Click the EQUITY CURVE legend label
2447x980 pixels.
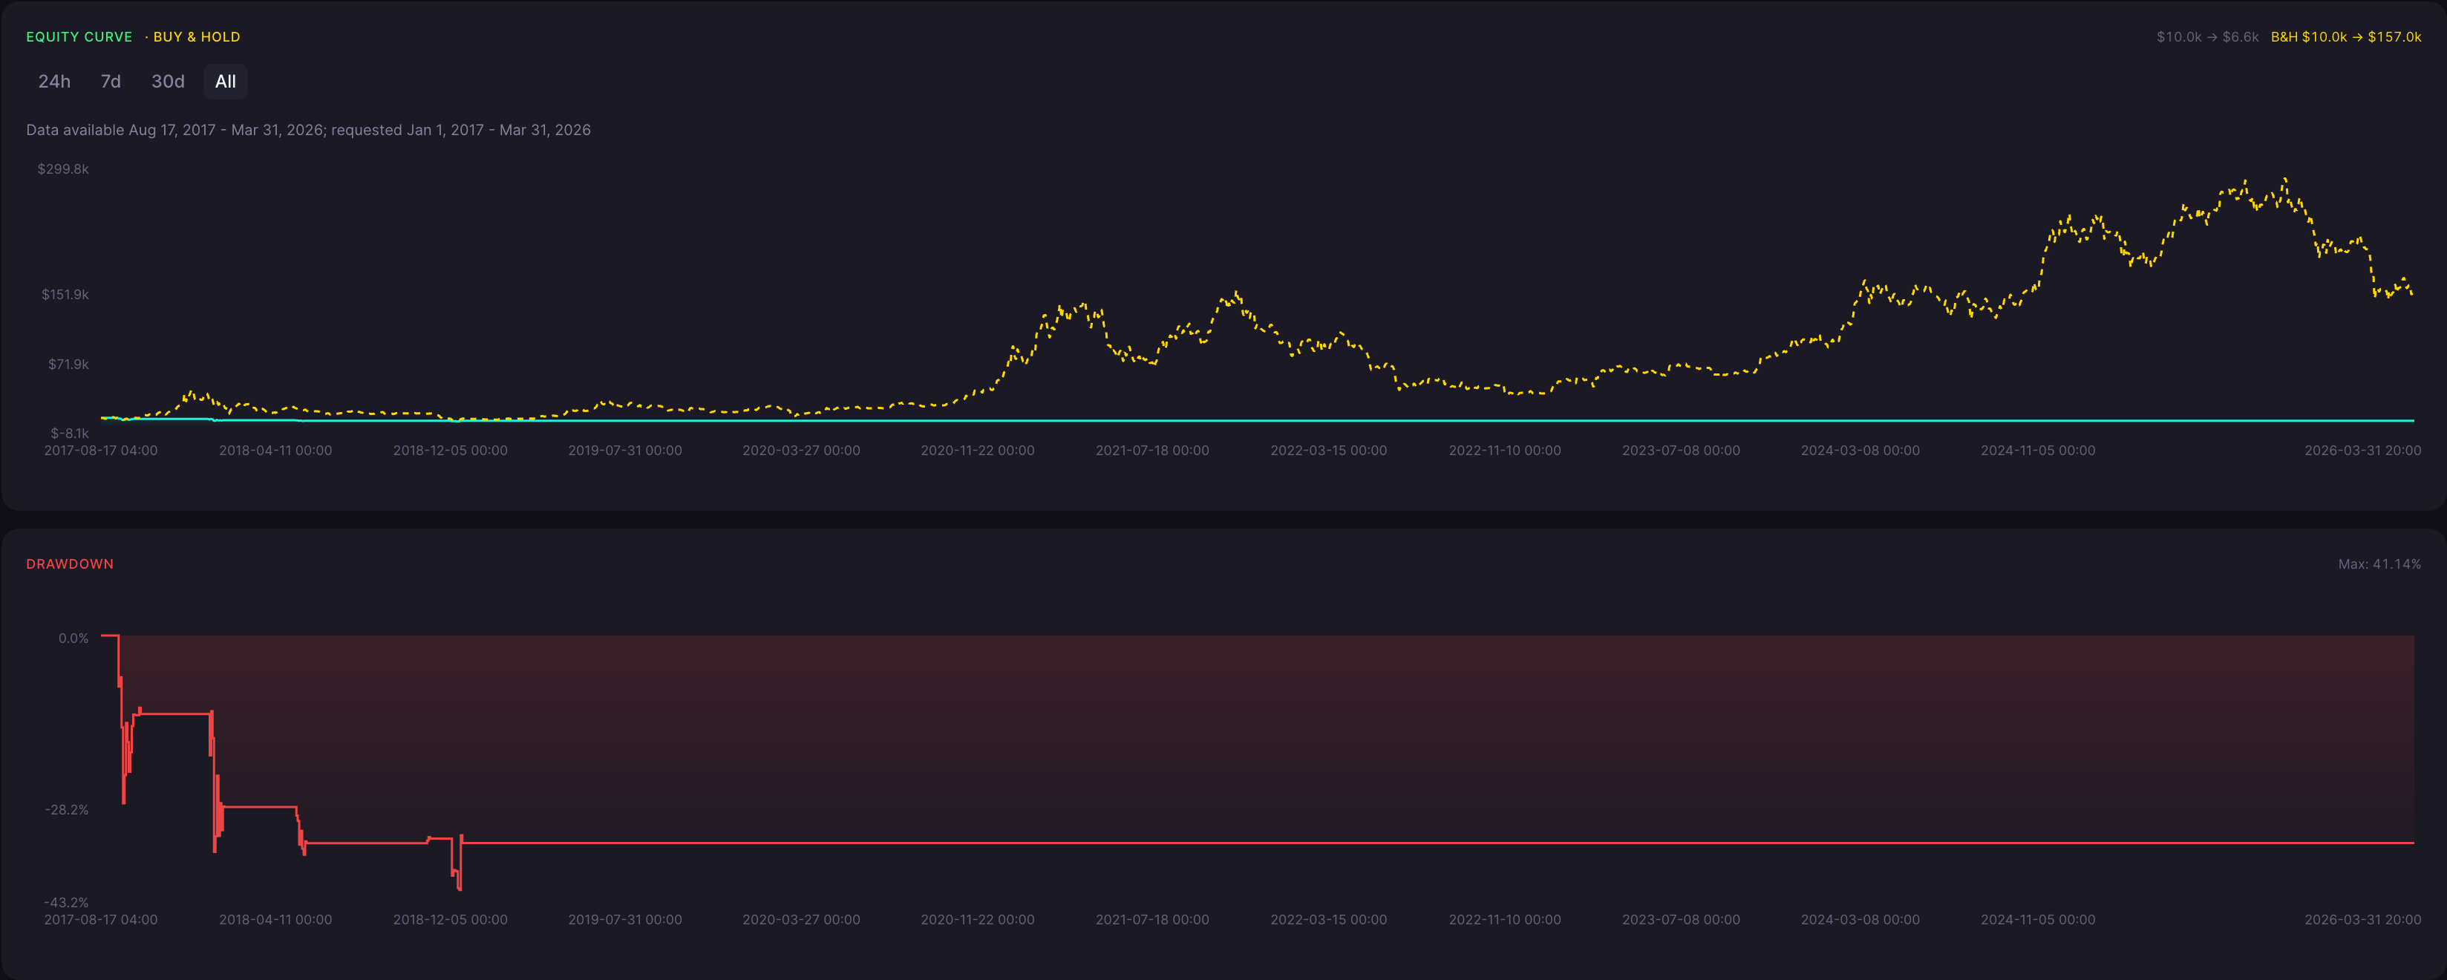(79, 37)
